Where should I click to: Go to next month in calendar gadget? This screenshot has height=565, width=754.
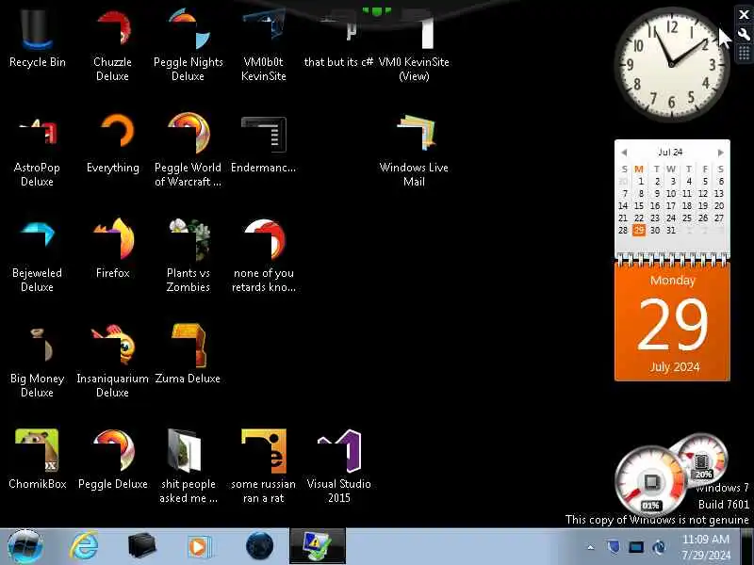point(720,153)
